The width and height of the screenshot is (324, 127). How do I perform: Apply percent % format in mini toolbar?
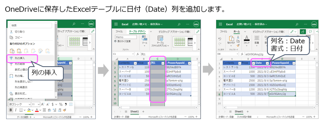click(61, 104)
